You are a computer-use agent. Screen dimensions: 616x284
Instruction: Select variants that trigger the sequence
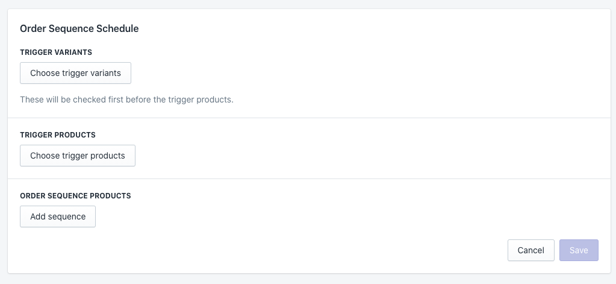click(x=75, y=73)
